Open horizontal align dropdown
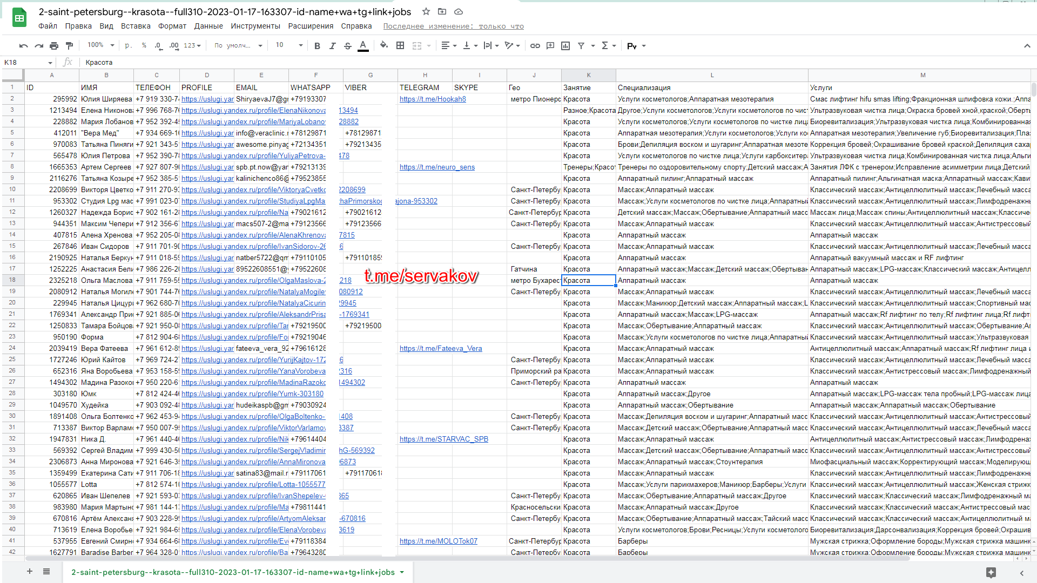This screenshot has height=583, width=1037. [449, 46]
